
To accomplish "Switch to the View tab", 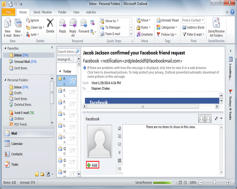I will (x=76, y=12).
